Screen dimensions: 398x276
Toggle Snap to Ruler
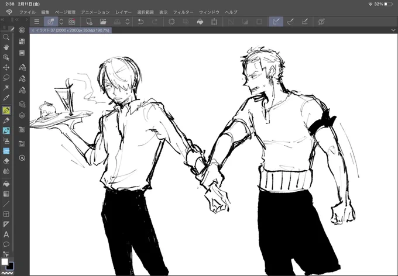point(276,22)
